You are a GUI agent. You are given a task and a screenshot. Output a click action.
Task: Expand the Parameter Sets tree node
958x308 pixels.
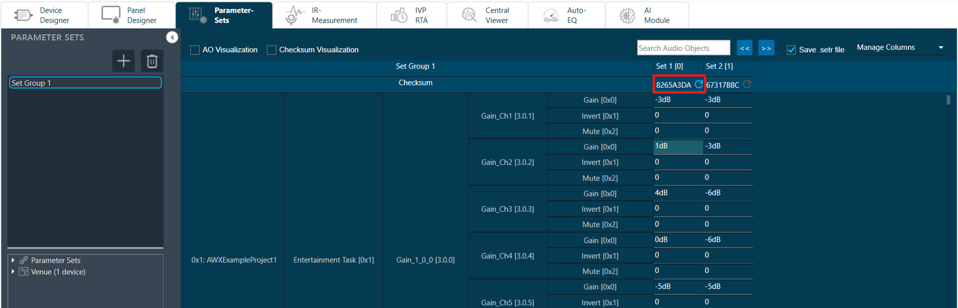[x=12, y=260]
